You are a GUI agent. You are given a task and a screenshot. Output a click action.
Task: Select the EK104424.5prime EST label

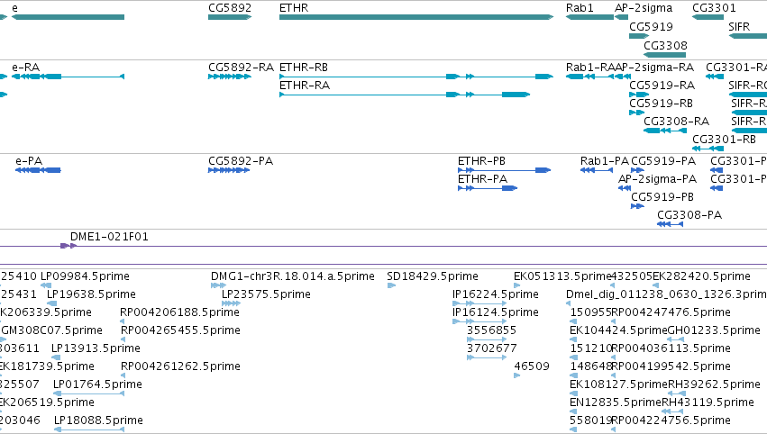(x=619, y=330)
